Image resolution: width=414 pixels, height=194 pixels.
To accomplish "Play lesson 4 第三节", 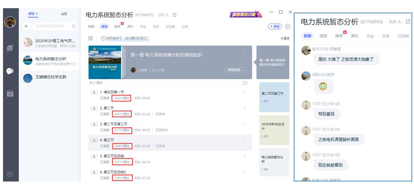I will pyautogui.click(x=94, y=140).
